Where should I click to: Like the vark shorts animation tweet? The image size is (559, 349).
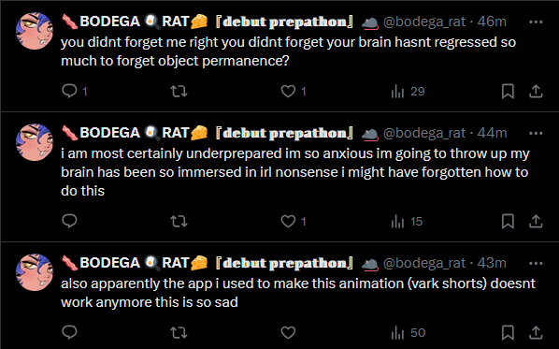288,332
